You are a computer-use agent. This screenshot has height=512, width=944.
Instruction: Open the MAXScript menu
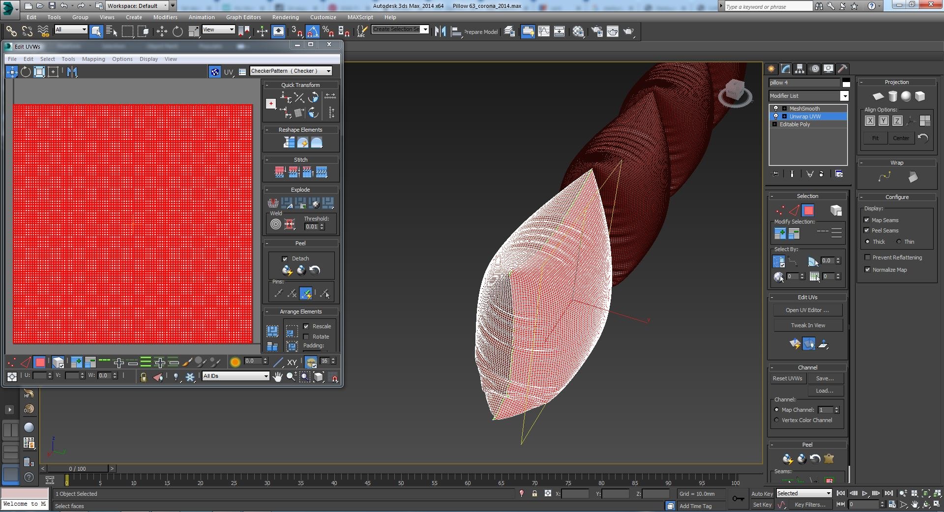pos(360,17)
